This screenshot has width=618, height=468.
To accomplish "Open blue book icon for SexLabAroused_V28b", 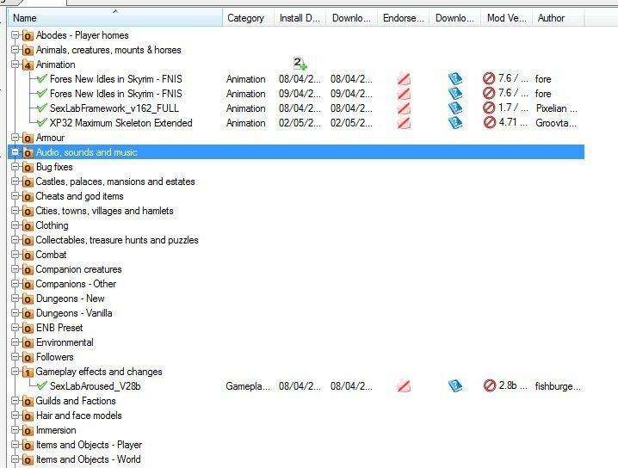I will (x=455, y=385).
